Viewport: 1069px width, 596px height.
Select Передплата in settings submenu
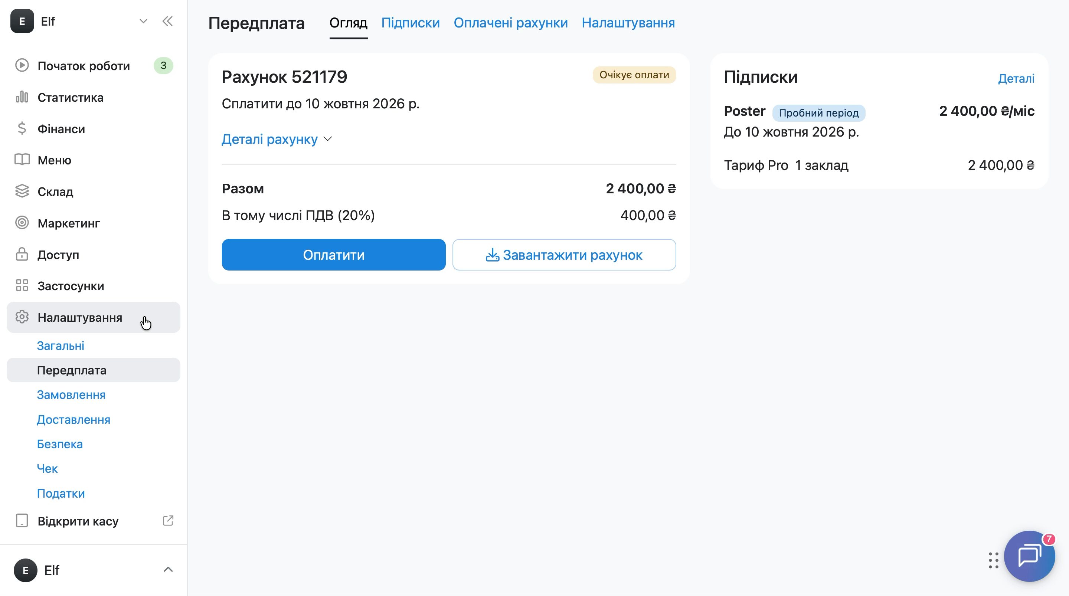pos(94,370)
